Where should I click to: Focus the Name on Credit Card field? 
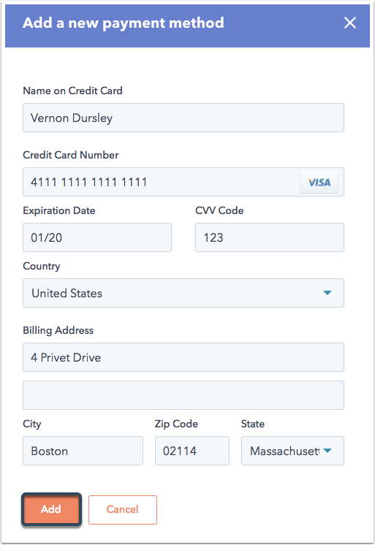pos(183,118)
